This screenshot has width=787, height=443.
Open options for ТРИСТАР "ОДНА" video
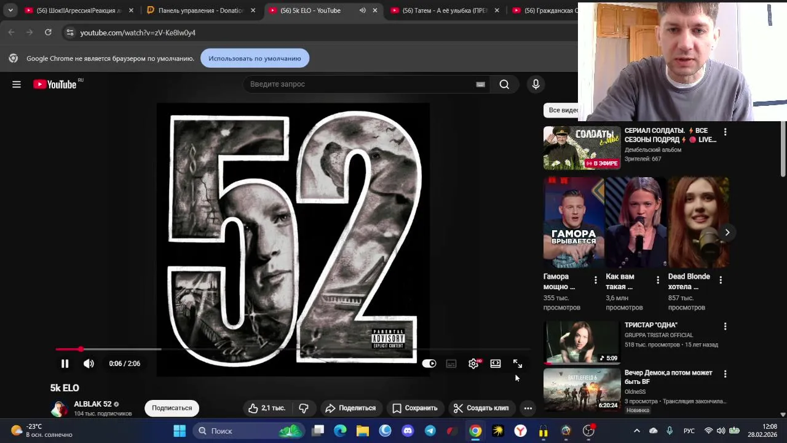coord(725,326)
